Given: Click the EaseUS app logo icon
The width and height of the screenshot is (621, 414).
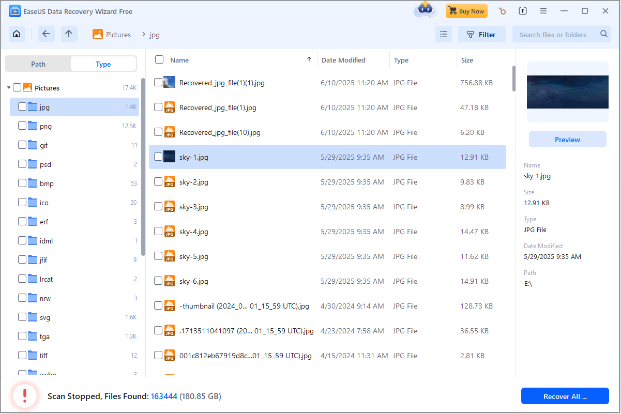Looking at the screenshot, I should [15, 11].
